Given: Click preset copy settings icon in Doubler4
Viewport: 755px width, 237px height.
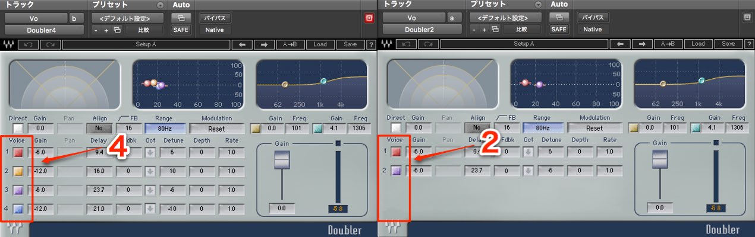Looking at the screenshot, I should pos(117,29).
